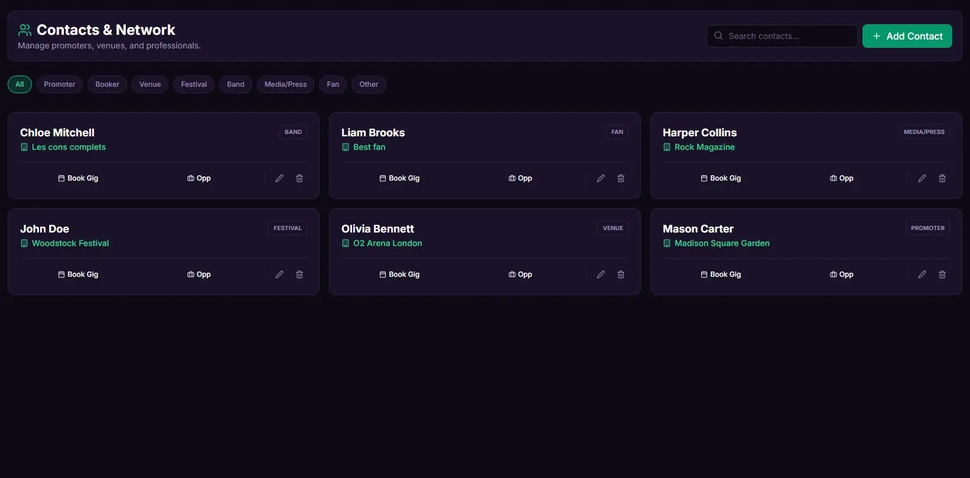Edit Mason Carter contact with pencil icon
The height and width of the screenshot is (478, 970).
pyautogui.click(x=922, y=274)
